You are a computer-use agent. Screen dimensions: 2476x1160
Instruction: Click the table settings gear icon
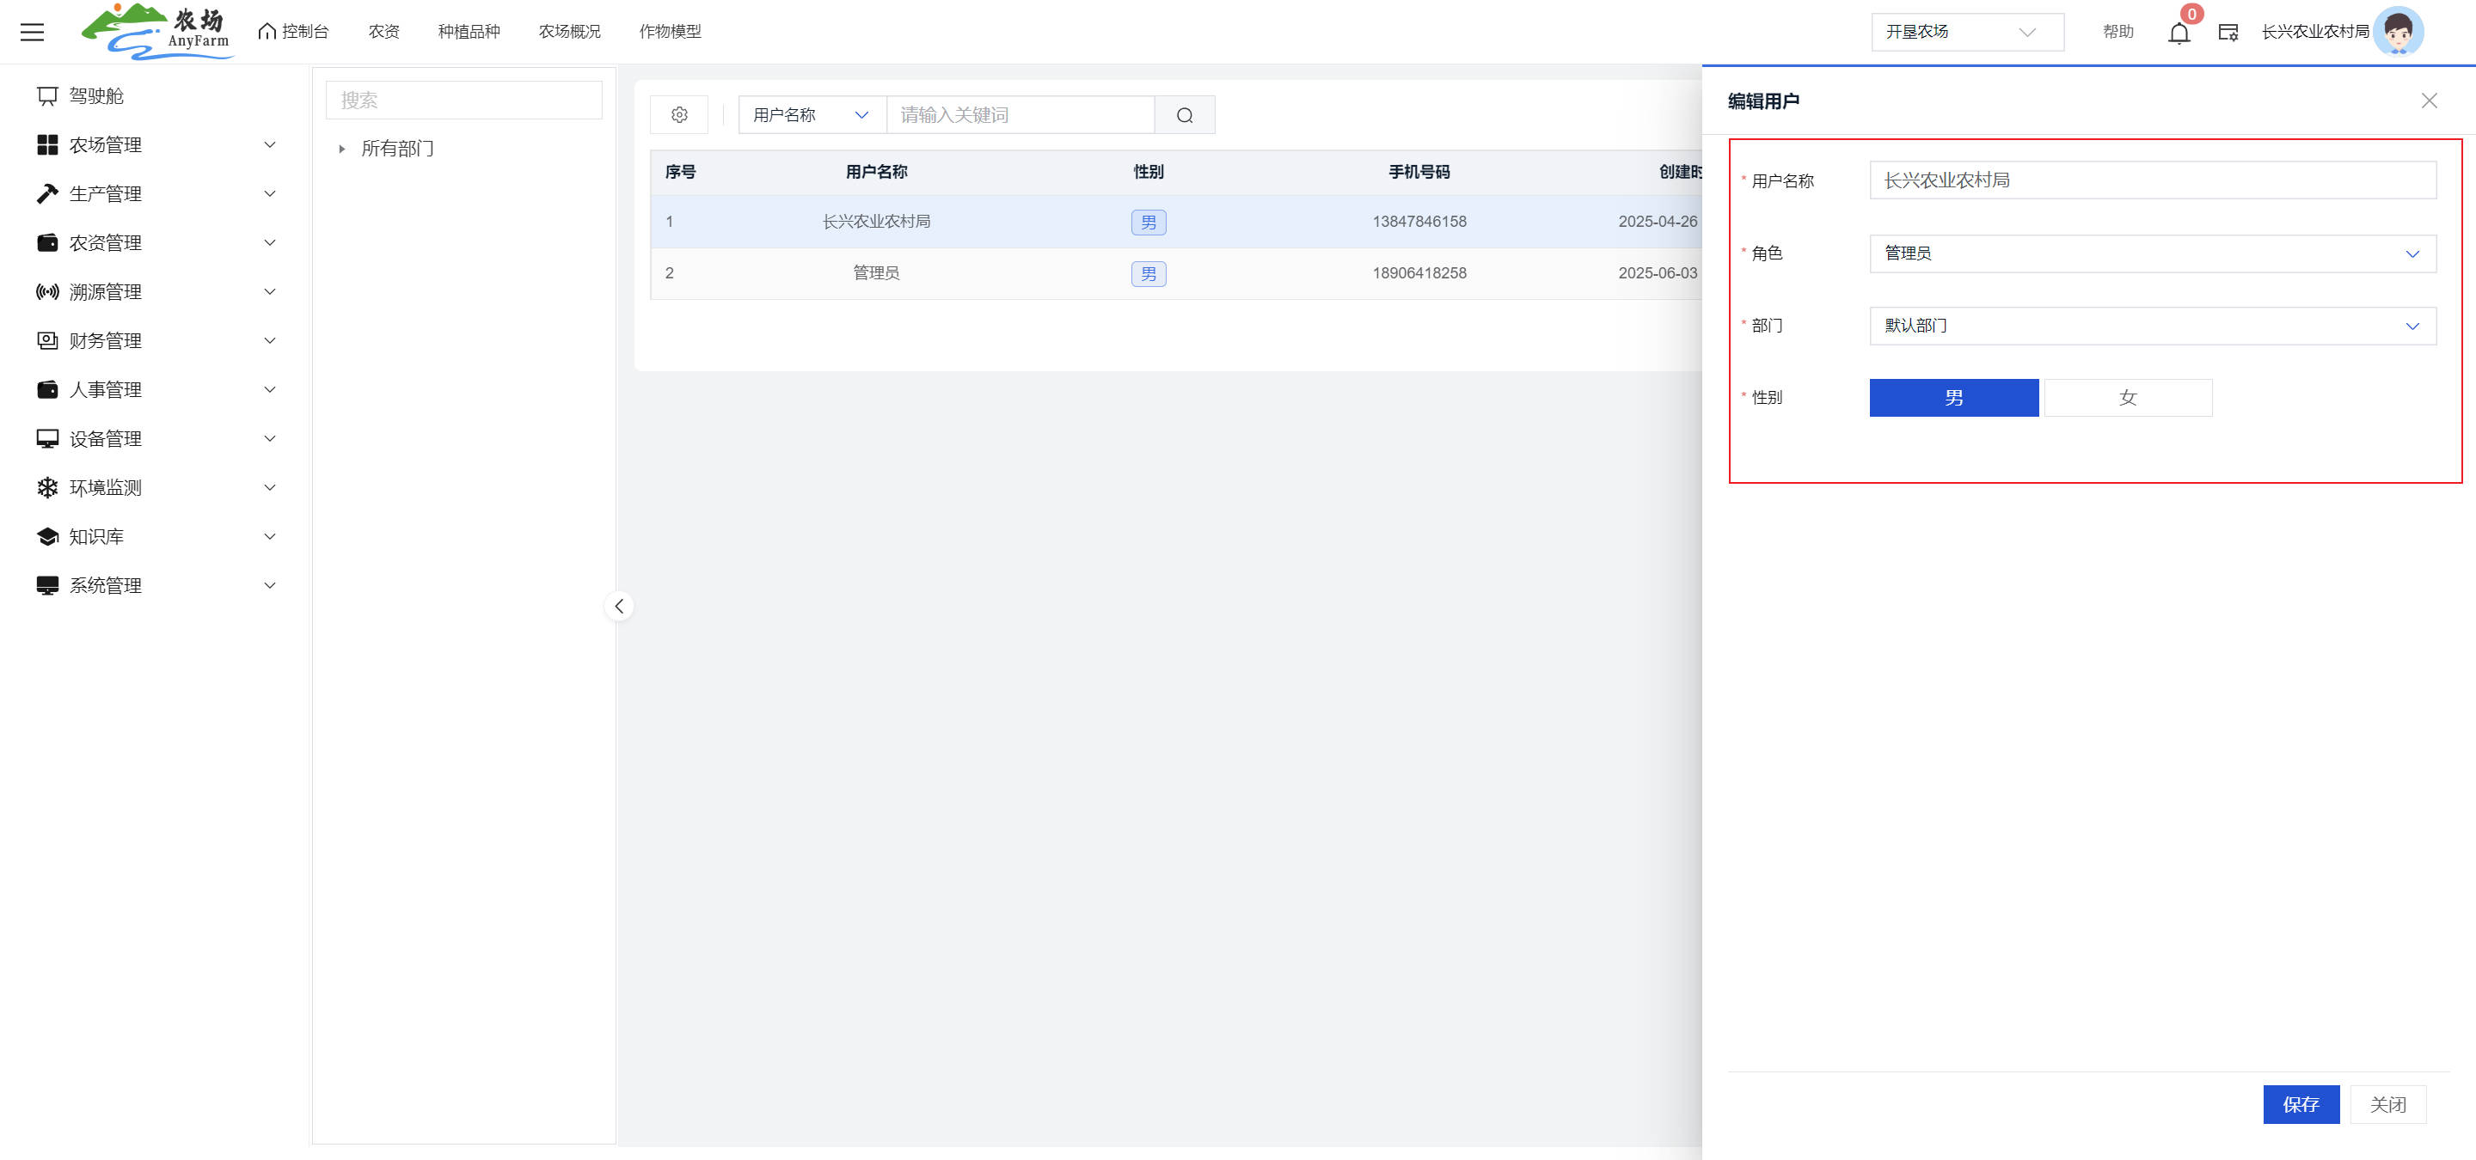click(678, 115)
